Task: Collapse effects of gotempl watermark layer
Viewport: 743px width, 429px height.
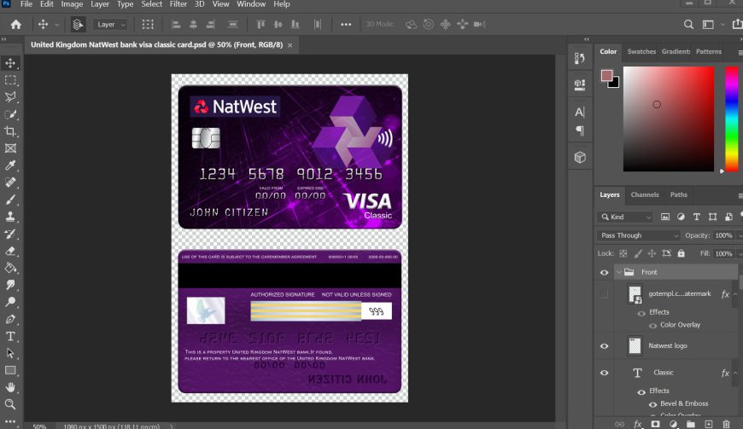Action: point(735,294)
